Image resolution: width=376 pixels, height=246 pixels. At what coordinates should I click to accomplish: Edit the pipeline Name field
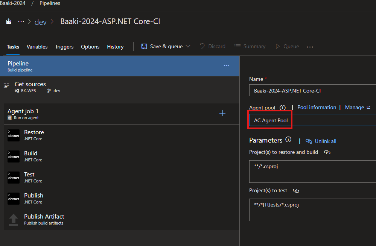[x=312, y=90]
